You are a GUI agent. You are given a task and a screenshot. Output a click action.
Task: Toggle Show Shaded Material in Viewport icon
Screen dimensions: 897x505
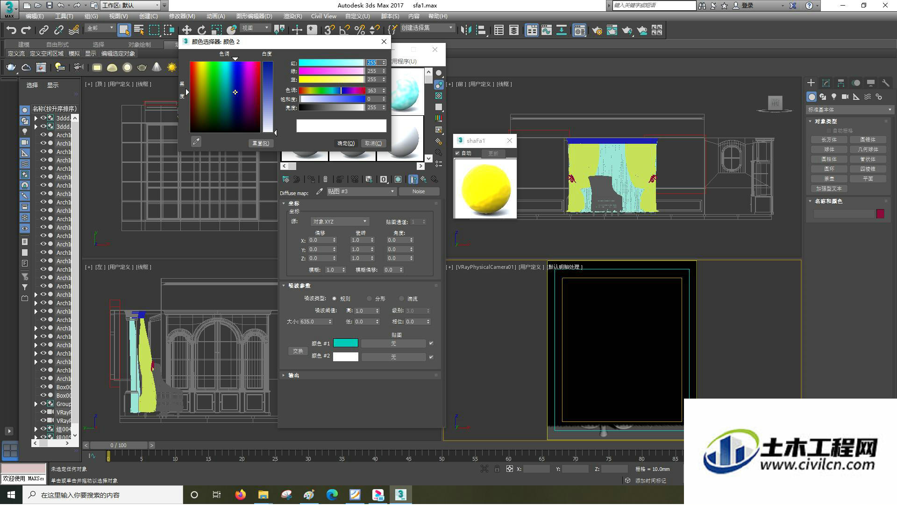pyautogui.click(x=398, y=179)
